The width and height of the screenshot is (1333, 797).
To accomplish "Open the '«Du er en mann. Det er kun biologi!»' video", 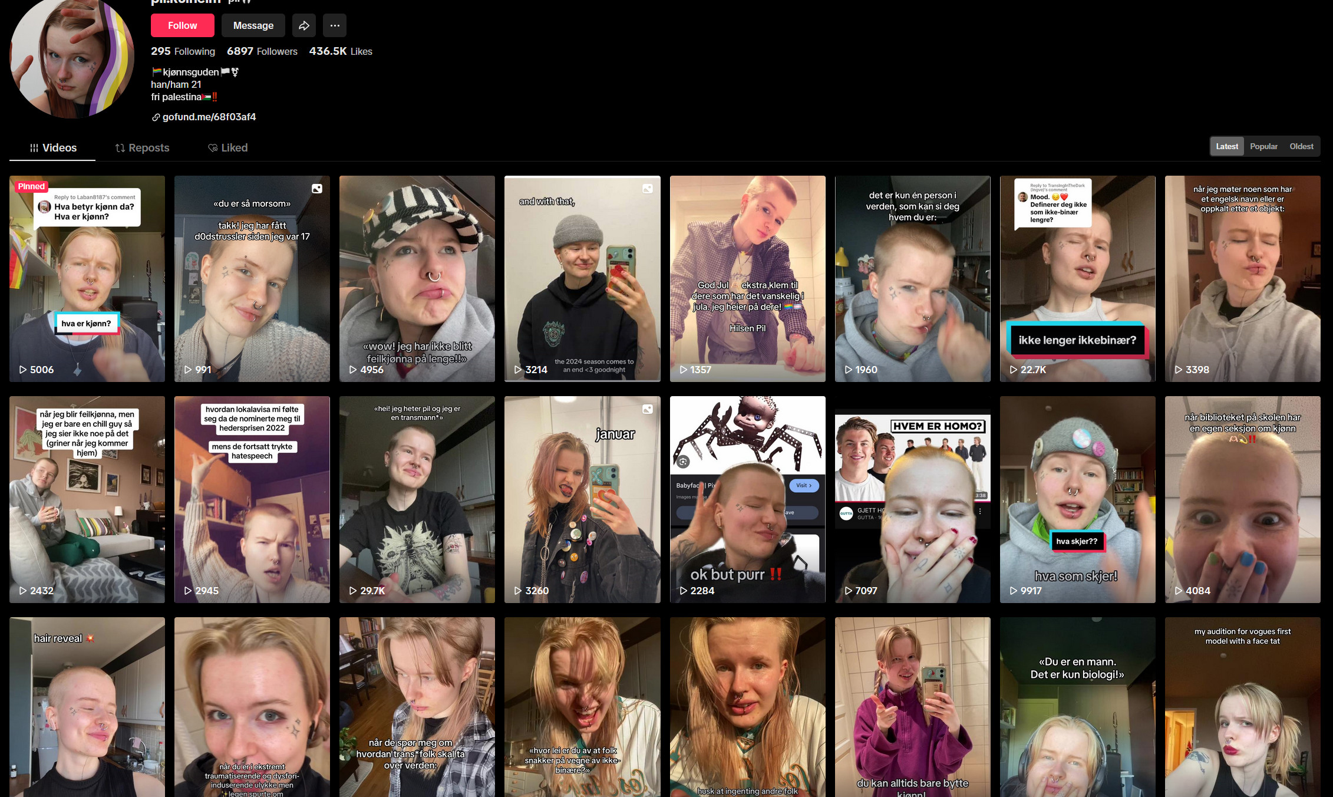I will tap(1078, 707).
